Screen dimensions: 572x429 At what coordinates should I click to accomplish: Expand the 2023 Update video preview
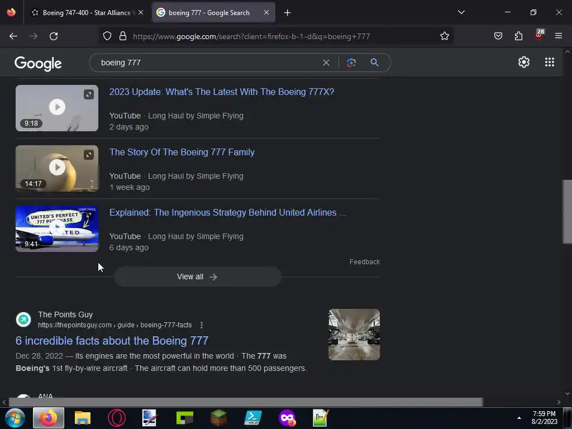tap(89, 94)
